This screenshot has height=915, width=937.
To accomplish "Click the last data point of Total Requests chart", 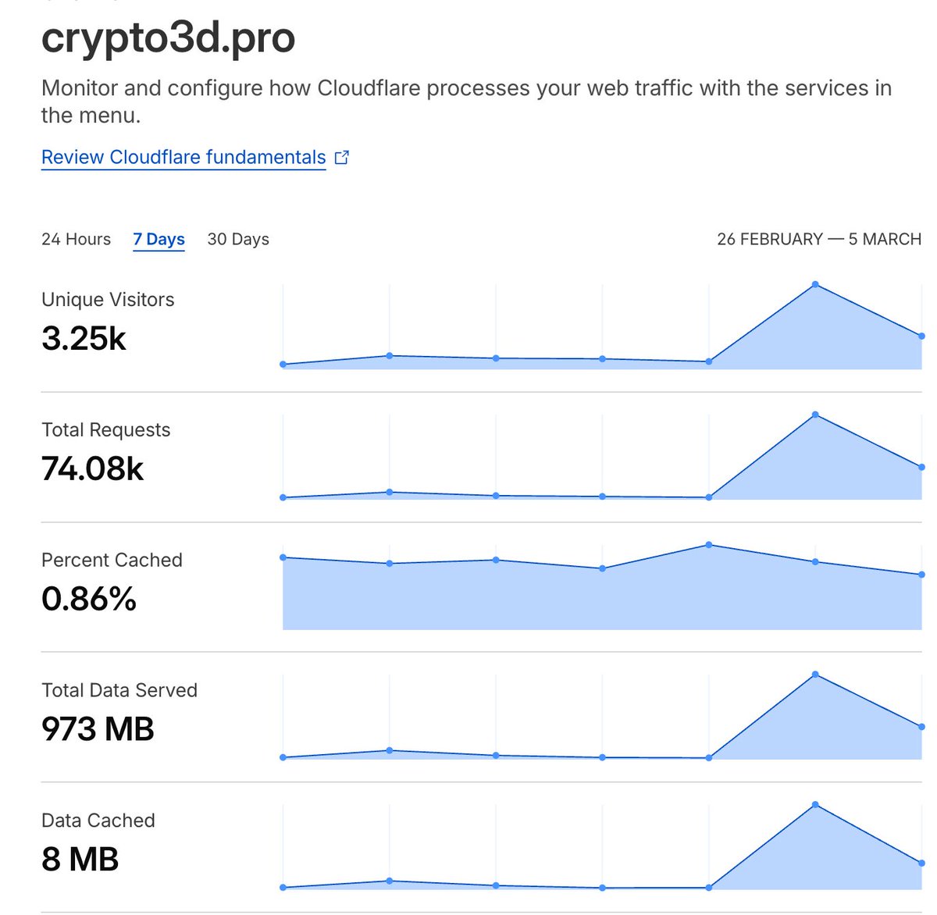I will click(x=921, y=467).
